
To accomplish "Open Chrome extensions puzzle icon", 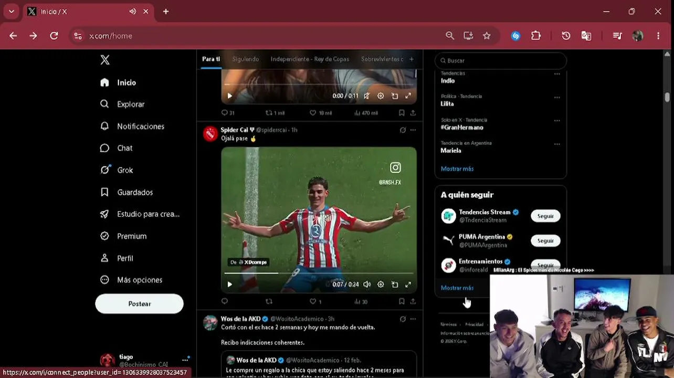I will pyautogui.click(x=536, y=36).
